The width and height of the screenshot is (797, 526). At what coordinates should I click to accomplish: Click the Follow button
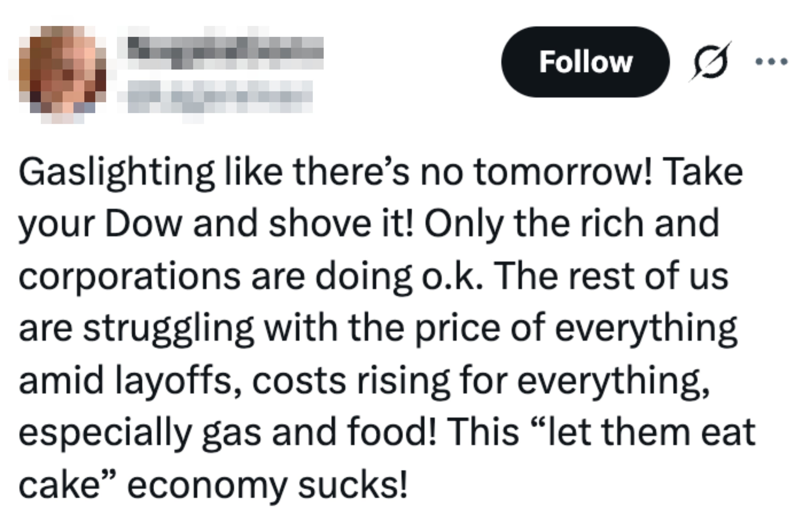585,62
